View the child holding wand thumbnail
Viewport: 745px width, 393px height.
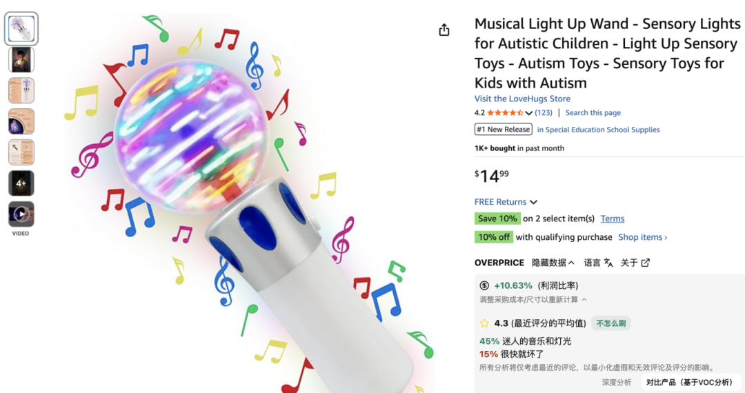pos(21,60)
